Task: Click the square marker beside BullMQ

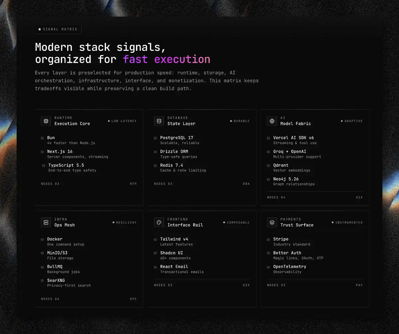Action: click(42, 267)
